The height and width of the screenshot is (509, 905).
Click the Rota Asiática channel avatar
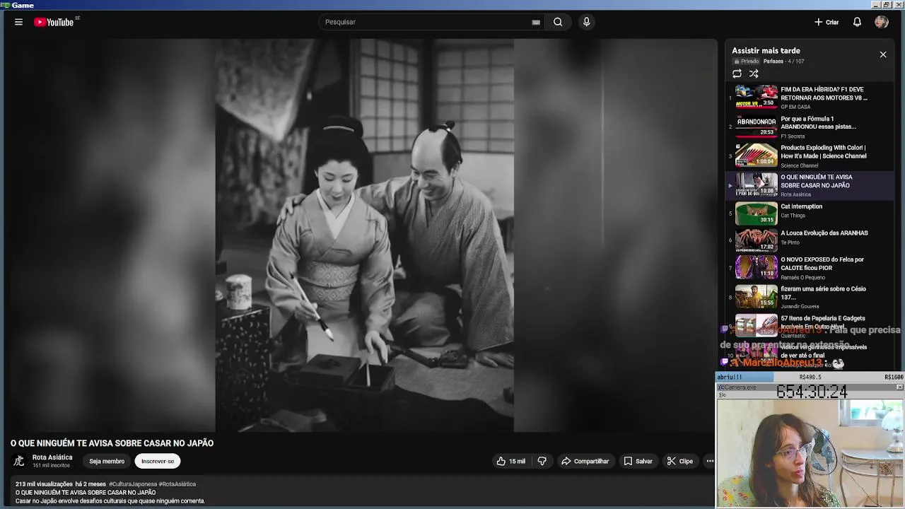(19, 461)
